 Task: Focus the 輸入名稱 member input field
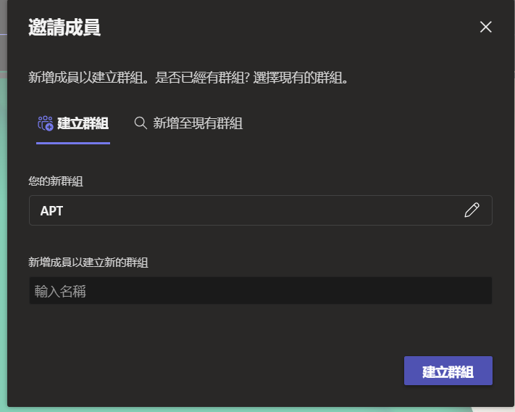tap(261, 291)
